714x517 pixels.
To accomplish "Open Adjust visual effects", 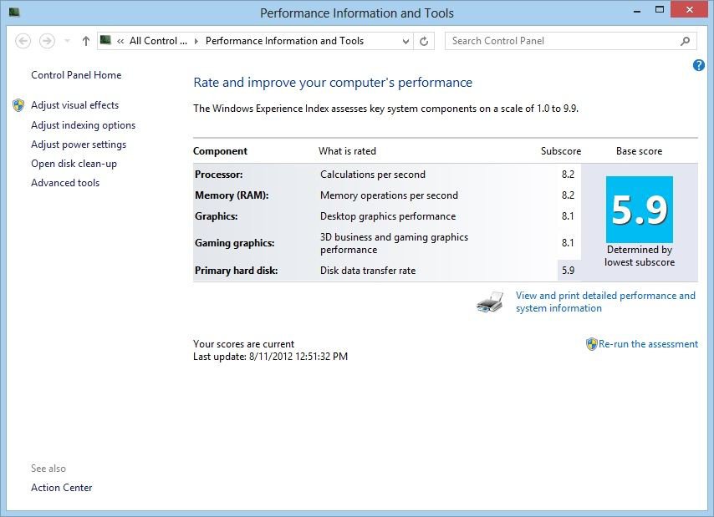I will point(74,105).
